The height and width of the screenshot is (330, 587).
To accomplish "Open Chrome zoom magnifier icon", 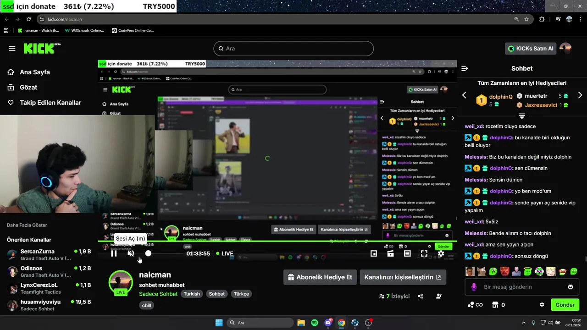I will (x=516, y=19).
